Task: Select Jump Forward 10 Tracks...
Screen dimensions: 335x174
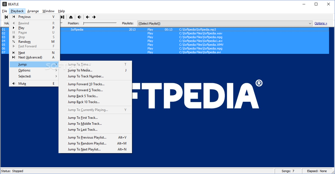Action: point(95,84)
